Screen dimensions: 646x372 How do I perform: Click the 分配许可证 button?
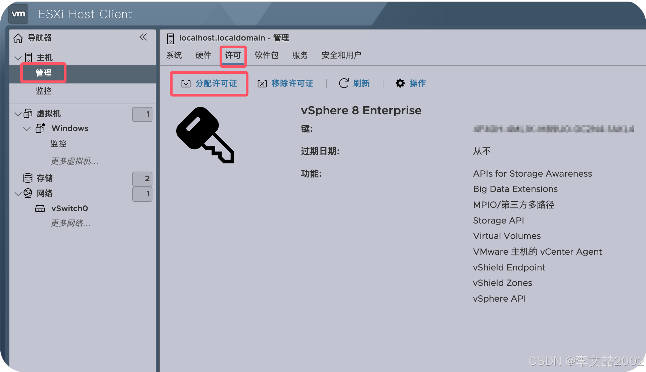click(x=209, y=83)
